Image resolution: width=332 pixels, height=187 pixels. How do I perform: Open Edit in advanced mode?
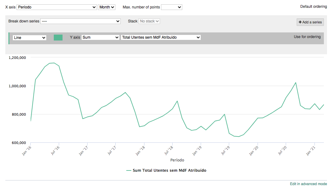308,184
